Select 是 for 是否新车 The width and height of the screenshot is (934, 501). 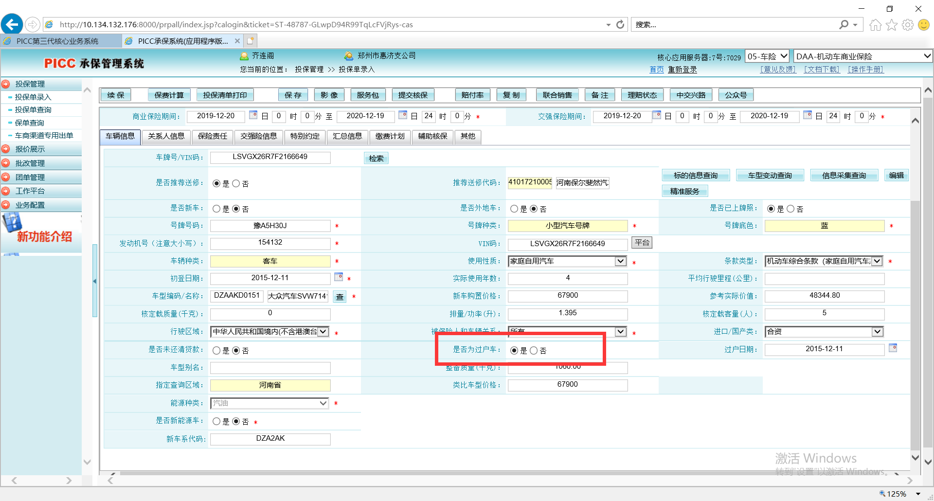[x=216, y=209]
